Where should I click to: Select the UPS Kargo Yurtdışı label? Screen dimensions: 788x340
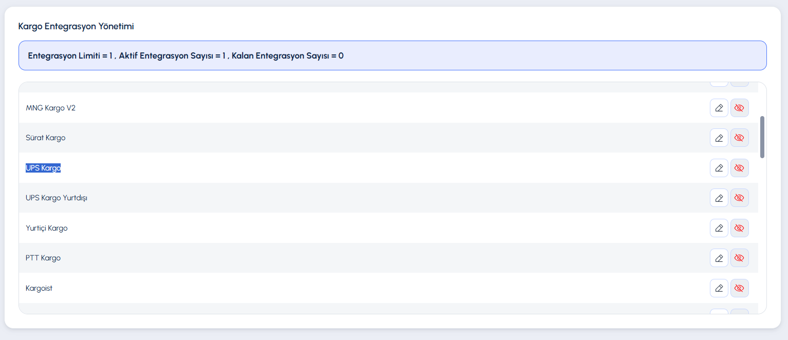coord(57,198)
